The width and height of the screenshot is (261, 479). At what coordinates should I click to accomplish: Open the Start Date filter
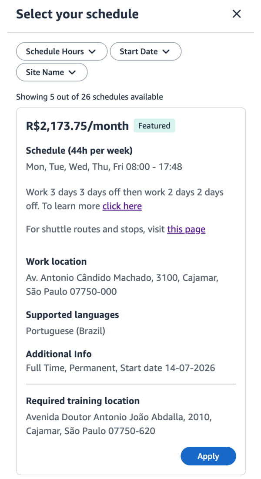146,51
